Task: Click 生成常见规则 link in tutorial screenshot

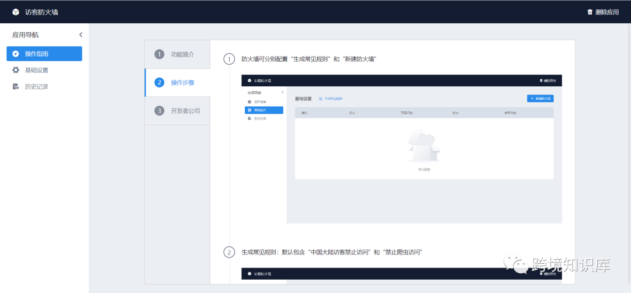Action: tap(331, 99)
